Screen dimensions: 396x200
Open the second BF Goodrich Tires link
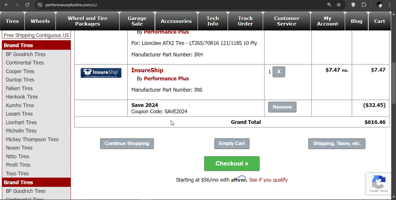click(x=26, y=191)
